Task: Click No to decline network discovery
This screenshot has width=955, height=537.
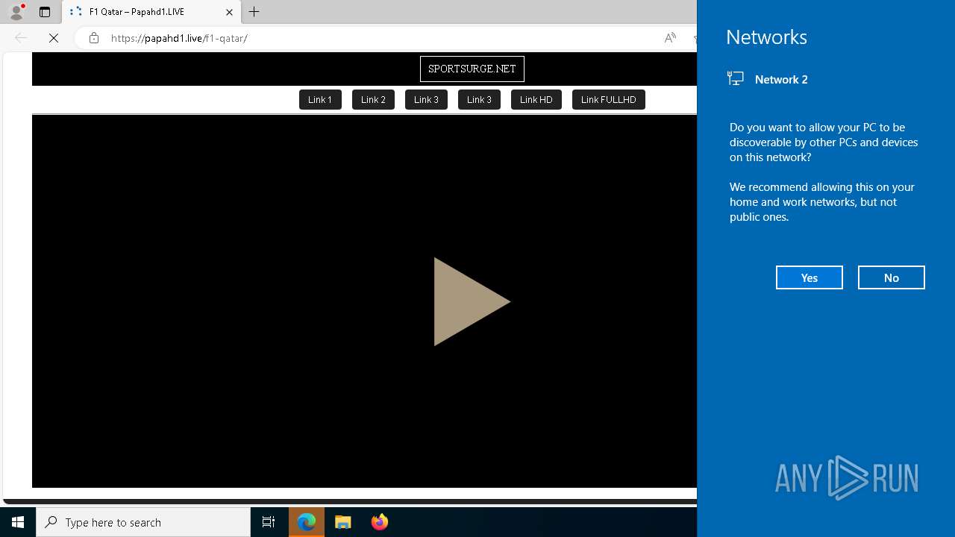Action: click(x=892, y=277)
